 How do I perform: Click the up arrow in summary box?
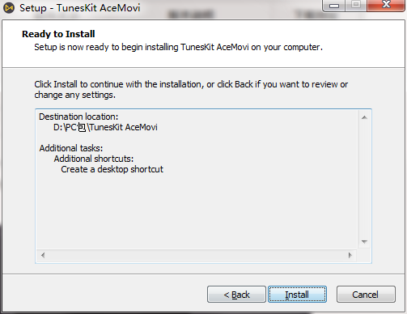coord(364,117)
